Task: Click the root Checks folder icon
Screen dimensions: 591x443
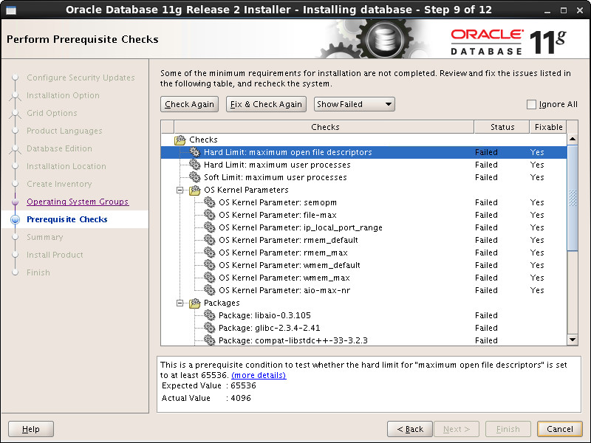Action: coord(180,140)
